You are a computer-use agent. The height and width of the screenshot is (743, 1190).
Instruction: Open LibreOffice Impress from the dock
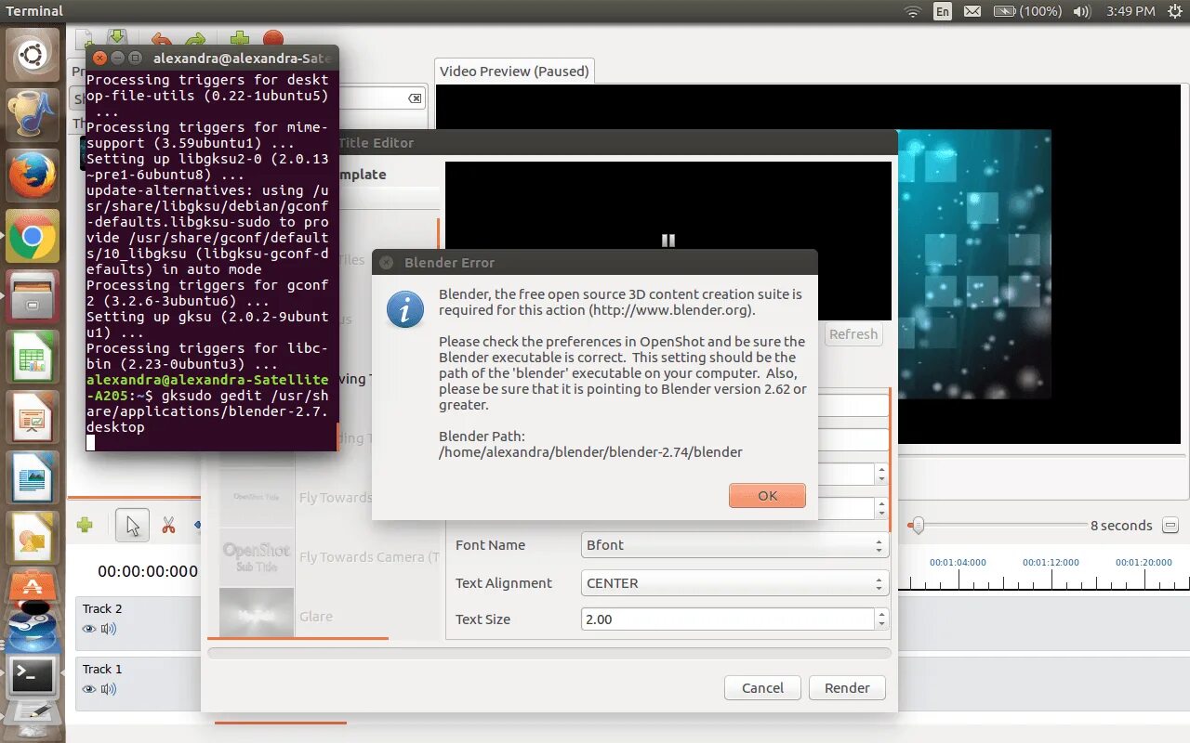pos(33,417)
